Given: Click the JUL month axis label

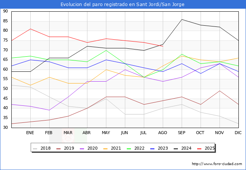Looking at the screenshot, I should point(143,133).
